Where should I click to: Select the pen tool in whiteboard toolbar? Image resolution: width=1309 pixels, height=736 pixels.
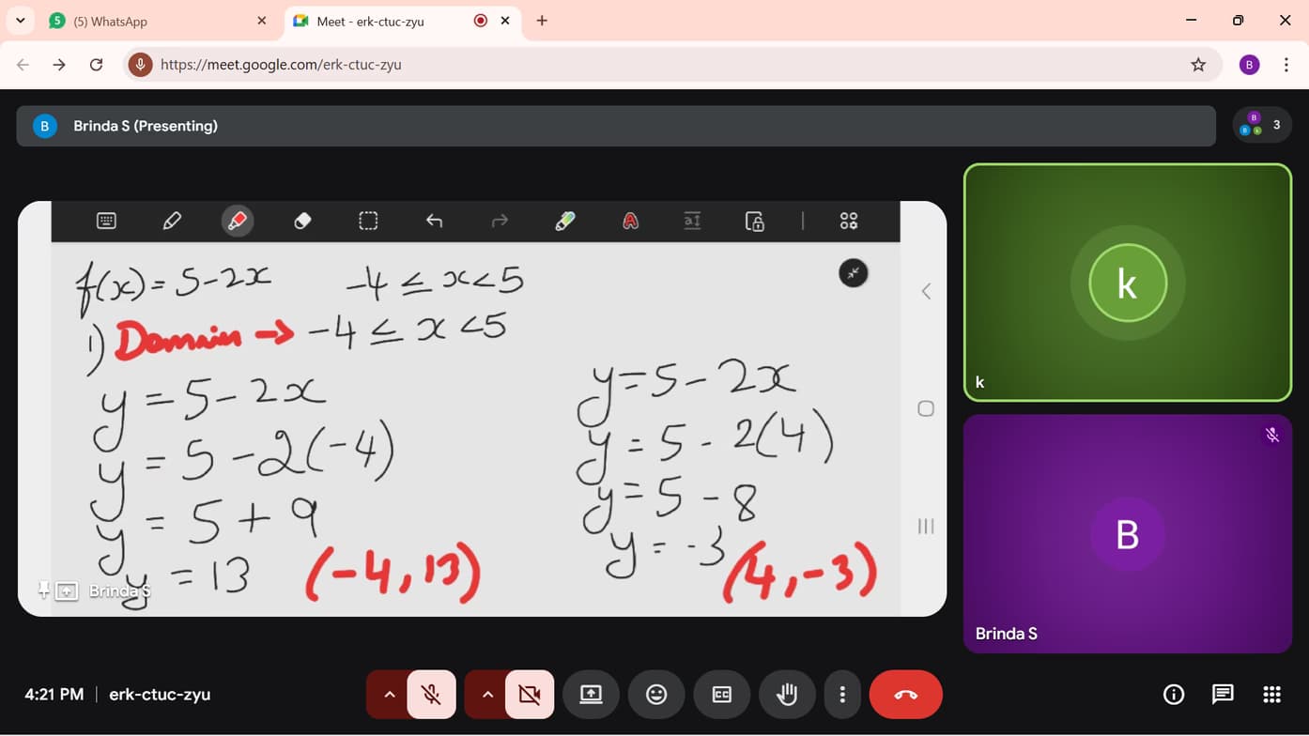click(x=172, y=221)
